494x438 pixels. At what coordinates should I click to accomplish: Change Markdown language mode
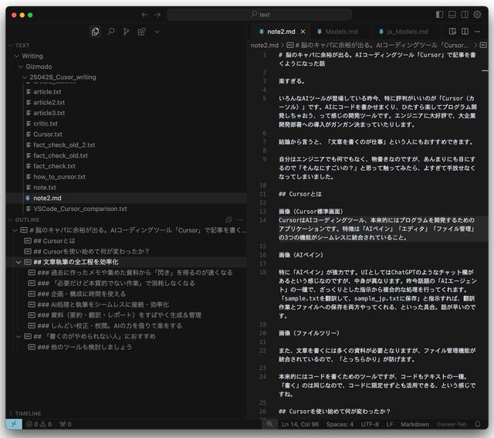pos(414,424)
